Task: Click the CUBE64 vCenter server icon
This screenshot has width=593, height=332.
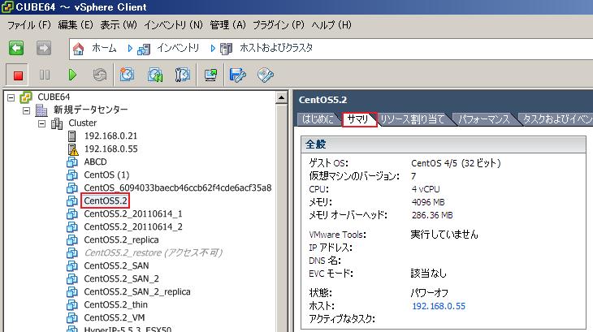Action: click(x=26, y=97)
